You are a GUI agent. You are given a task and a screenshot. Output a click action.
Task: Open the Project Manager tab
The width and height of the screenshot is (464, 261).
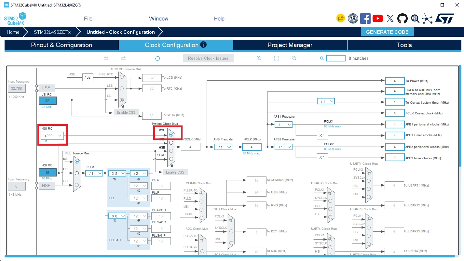click(x=290, y=45)
